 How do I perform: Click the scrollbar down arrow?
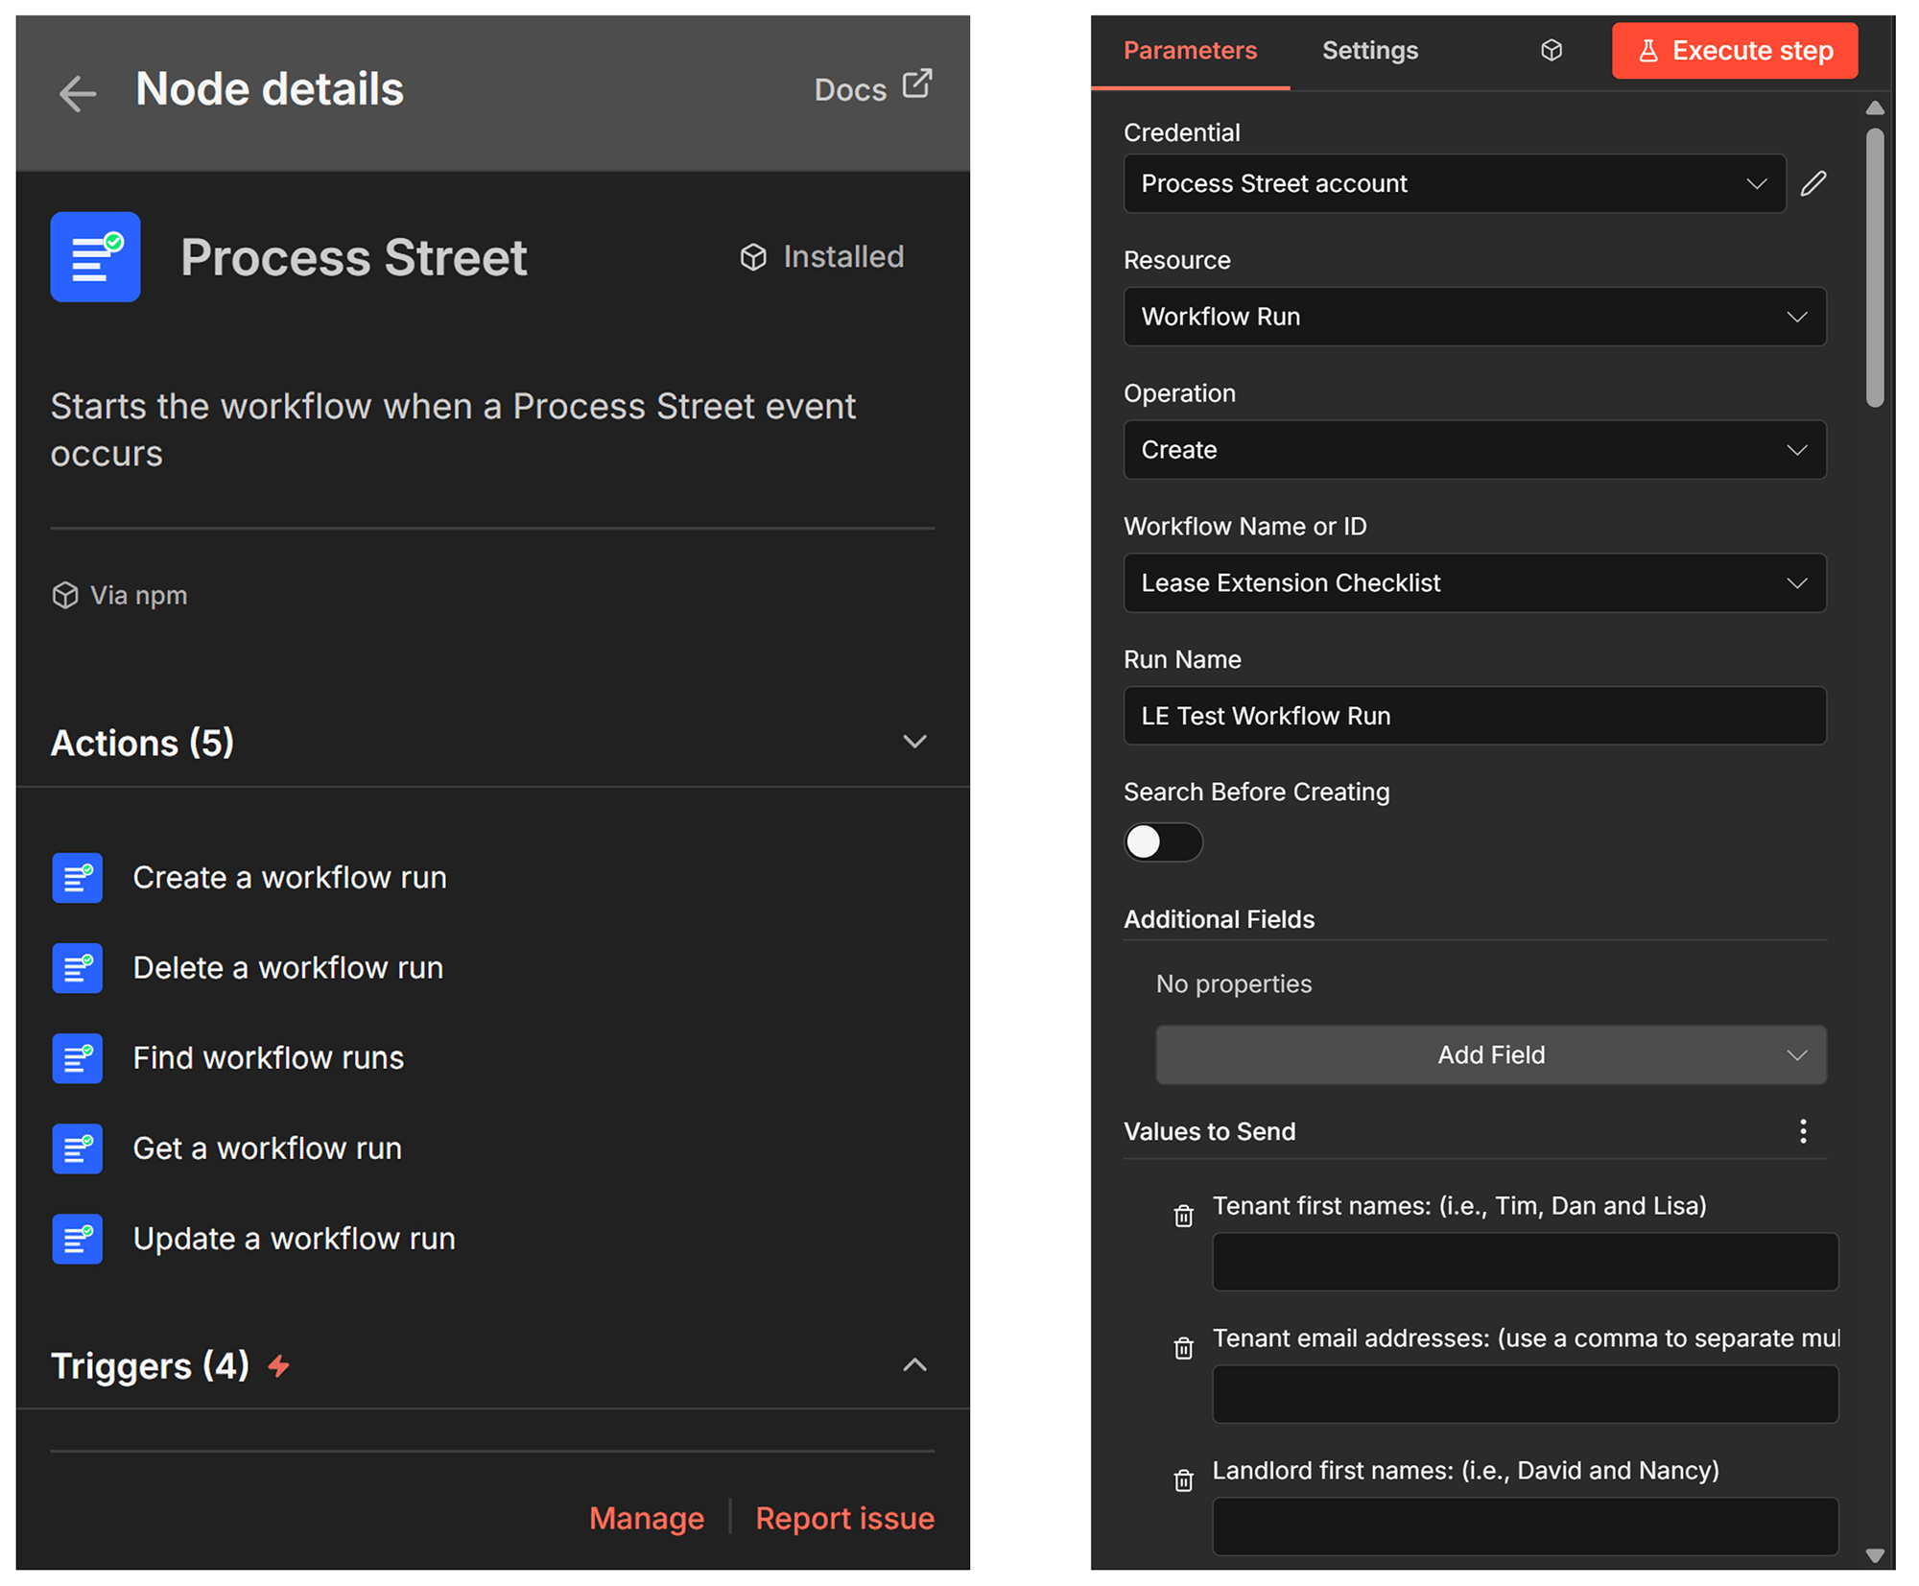pos(1875,1555)
